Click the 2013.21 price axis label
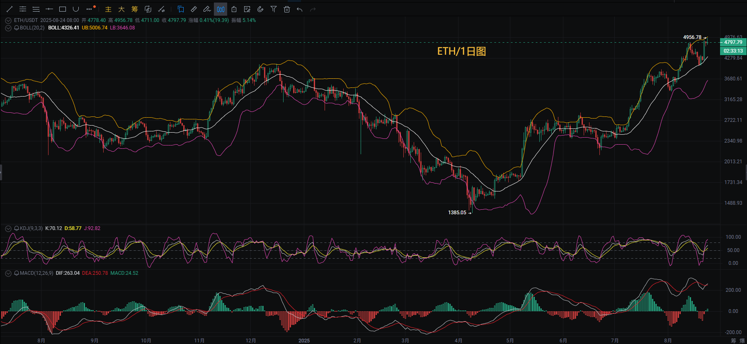The height and width of the screenshot is (344, 747). [733, 162]
